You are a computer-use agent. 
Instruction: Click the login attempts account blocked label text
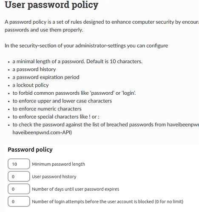[108, 201]
